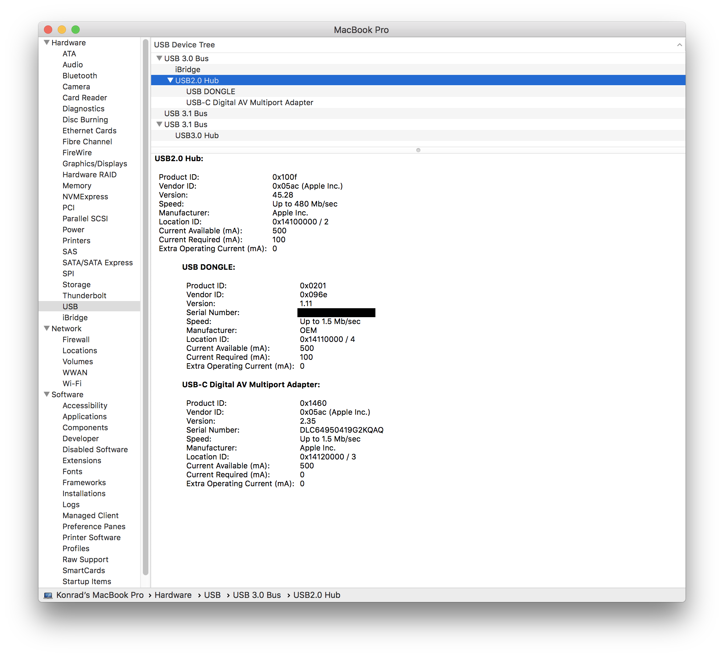724x657 pixels.
Task: Collapse the second USB 3.1 Bus node
Action: (x=159, y=124)
